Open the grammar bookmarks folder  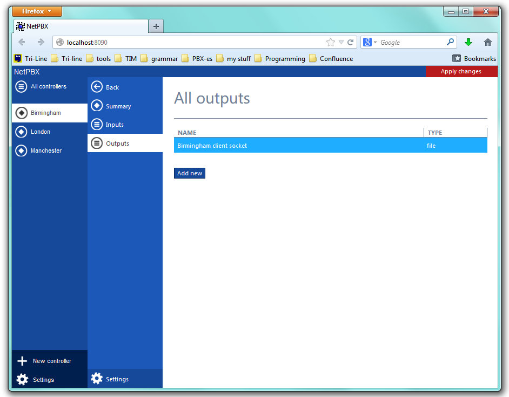click(x=159, y=59)
